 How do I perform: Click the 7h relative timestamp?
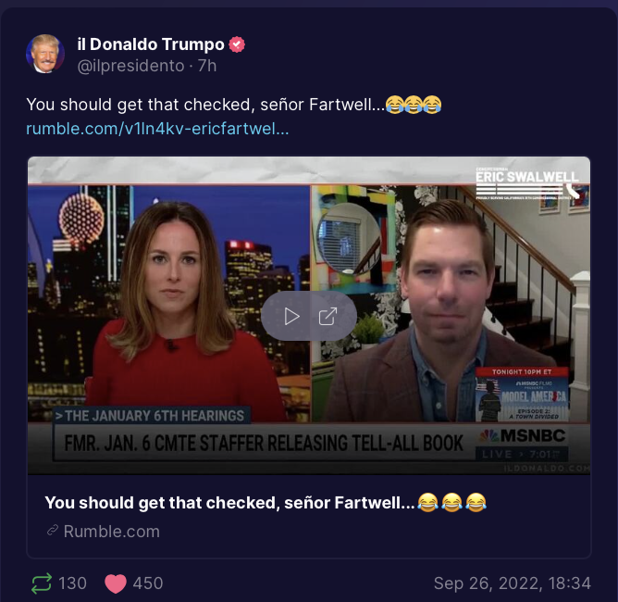point(207,66)
